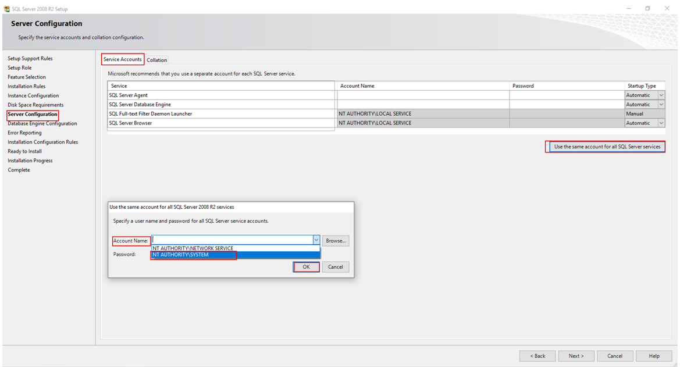Open the Collation tab

tap(156, 60)
